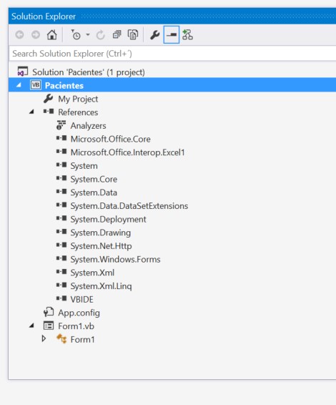336x405 pixels.
Task: Select the Analyzers entry
Action: (88, 126)
